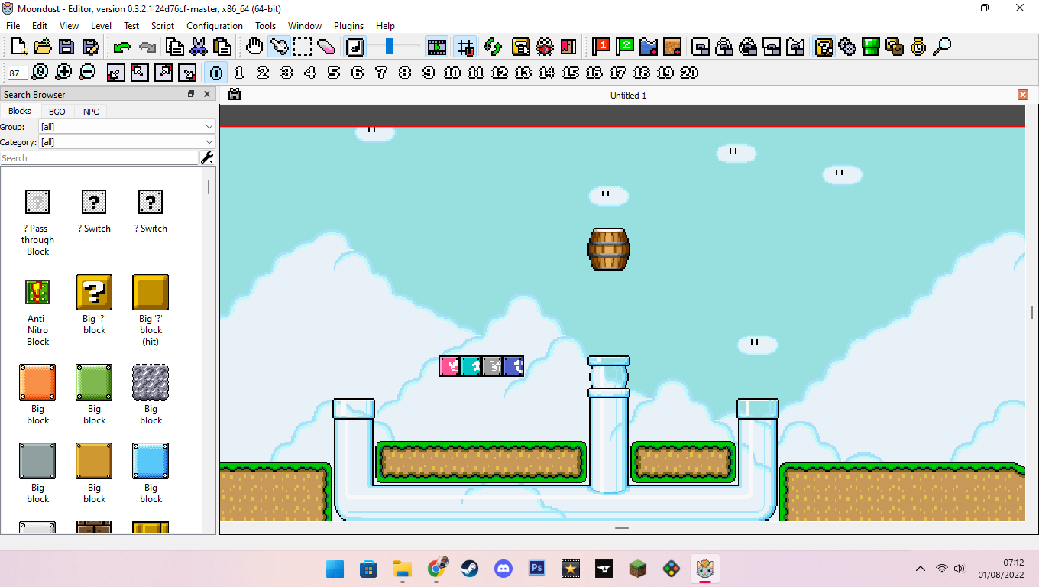Viewport: 1039px width, 587px height.
Task: Click the red book icon
Action: [568, 47]
